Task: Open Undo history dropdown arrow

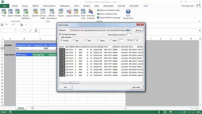Action: [x=9, y=25]
